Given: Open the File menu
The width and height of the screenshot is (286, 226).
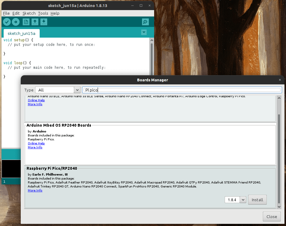Looking at the screenshot, I should coord(6,13).
